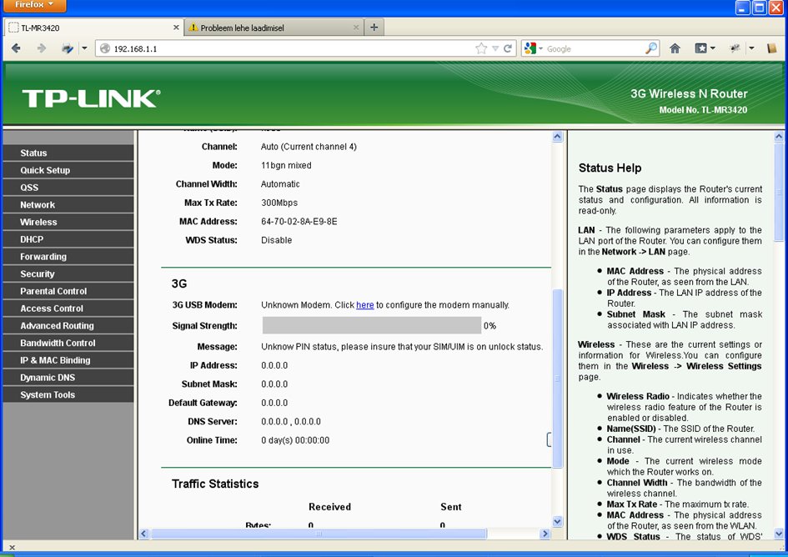Viewport: 788px width, 557px height.
Task: Go to the home page via Home icon
Action: (675, 48)
